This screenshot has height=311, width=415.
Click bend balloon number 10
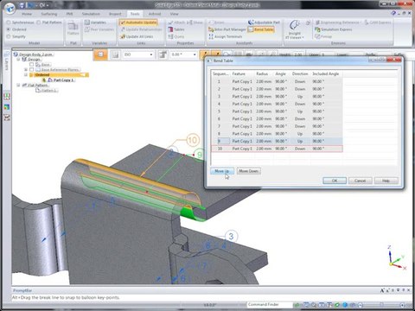[x=193, y=140]
